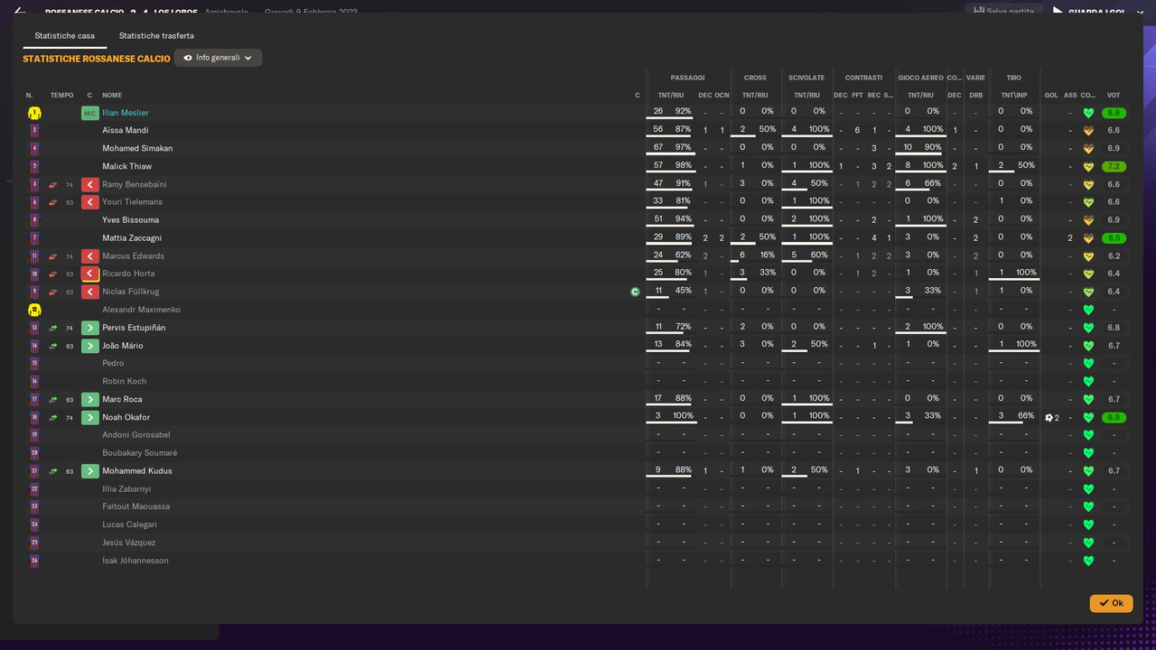Click the captain badge in Niclas Füllkrug's row

(x=635, y=292)
